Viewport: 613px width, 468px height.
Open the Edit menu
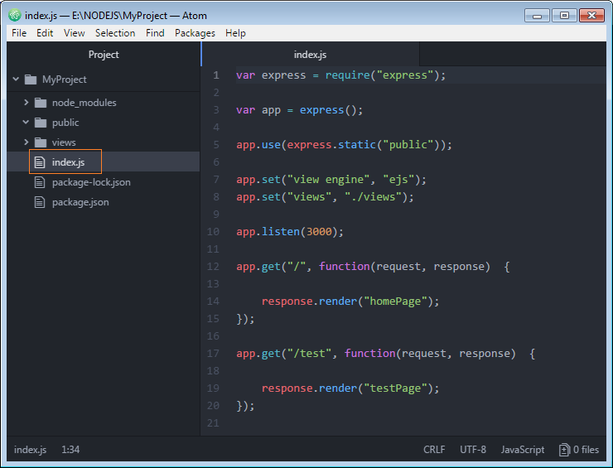pyautogui.click(x=45, y=33)
